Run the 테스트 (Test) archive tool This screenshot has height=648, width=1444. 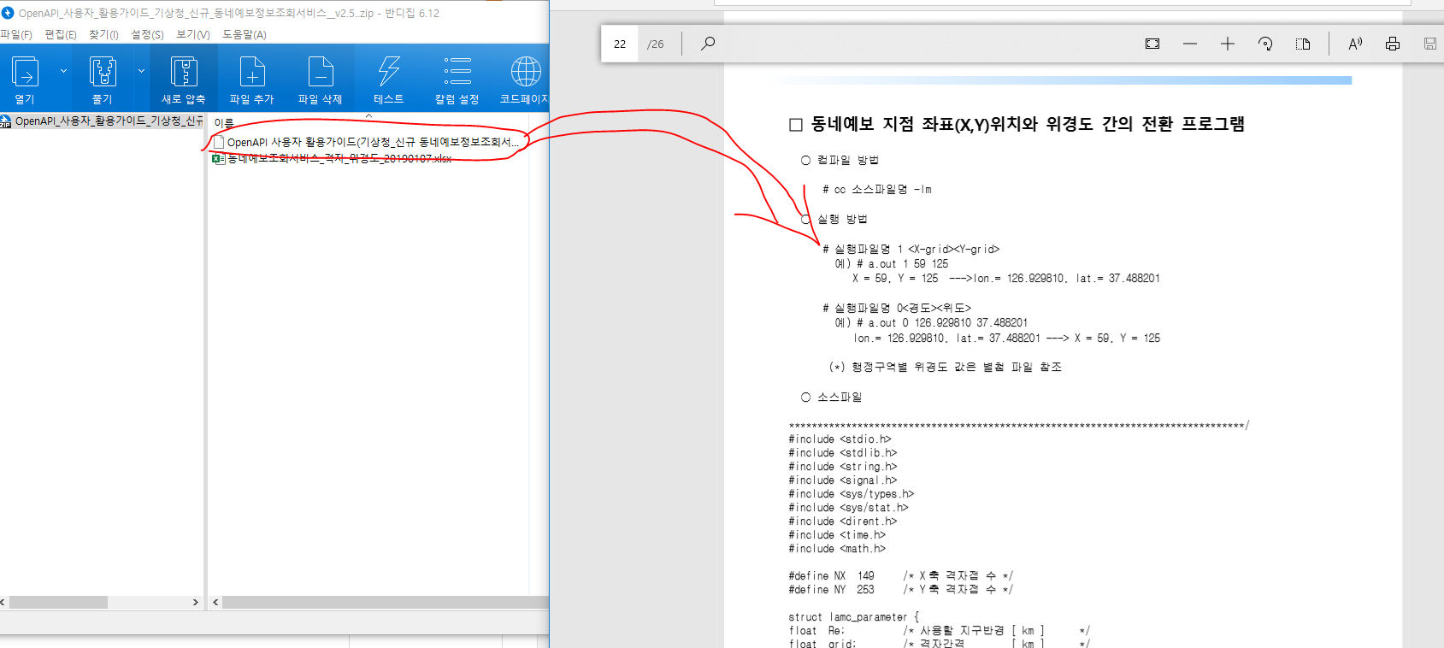coord(389,80)
